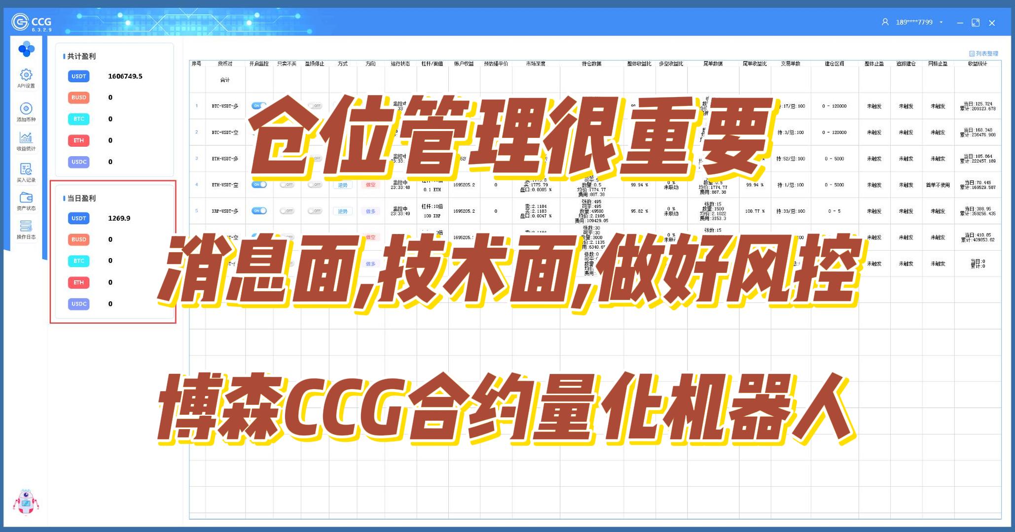Click 建仓区间 cell reading 0 - 5

(x=834, y=211)
